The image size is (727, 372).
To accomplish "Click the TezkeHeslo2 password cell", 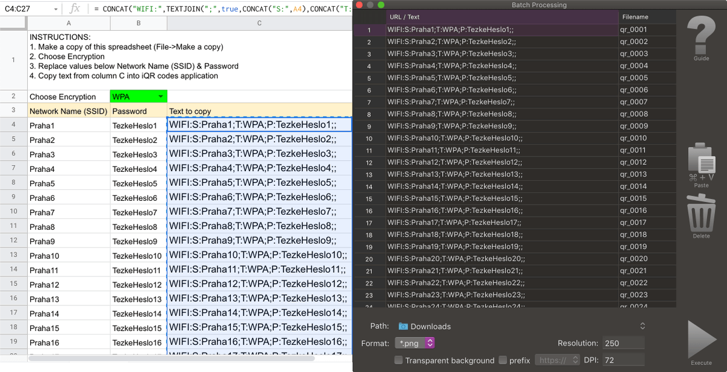I will tap(138, 140).
